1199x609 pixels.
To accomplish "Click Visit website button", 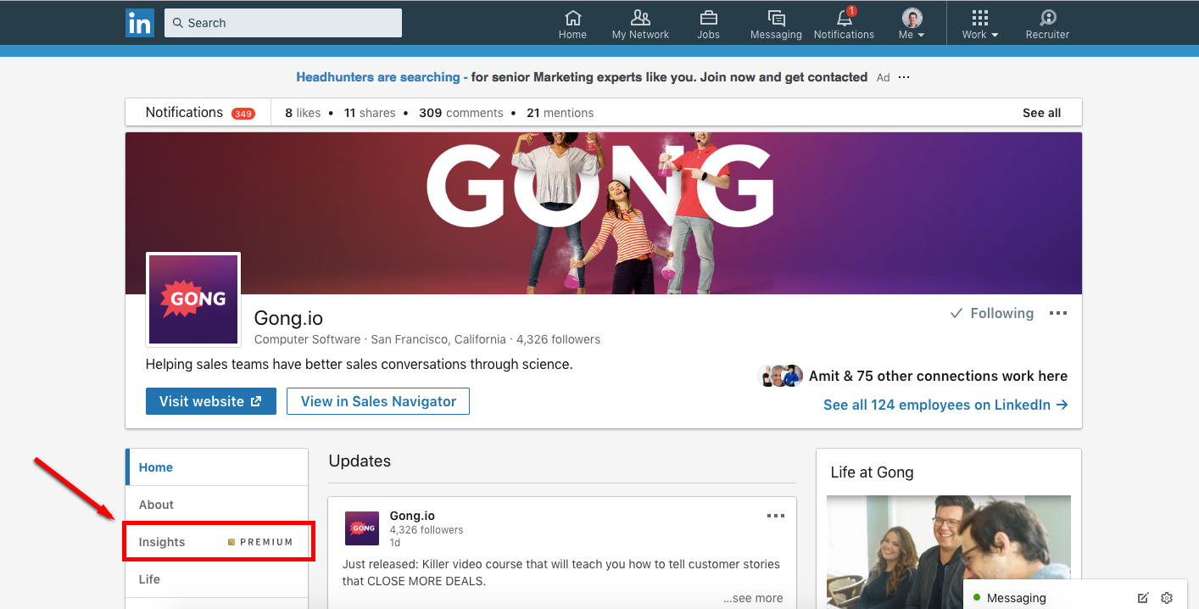I will coord(211,401).
